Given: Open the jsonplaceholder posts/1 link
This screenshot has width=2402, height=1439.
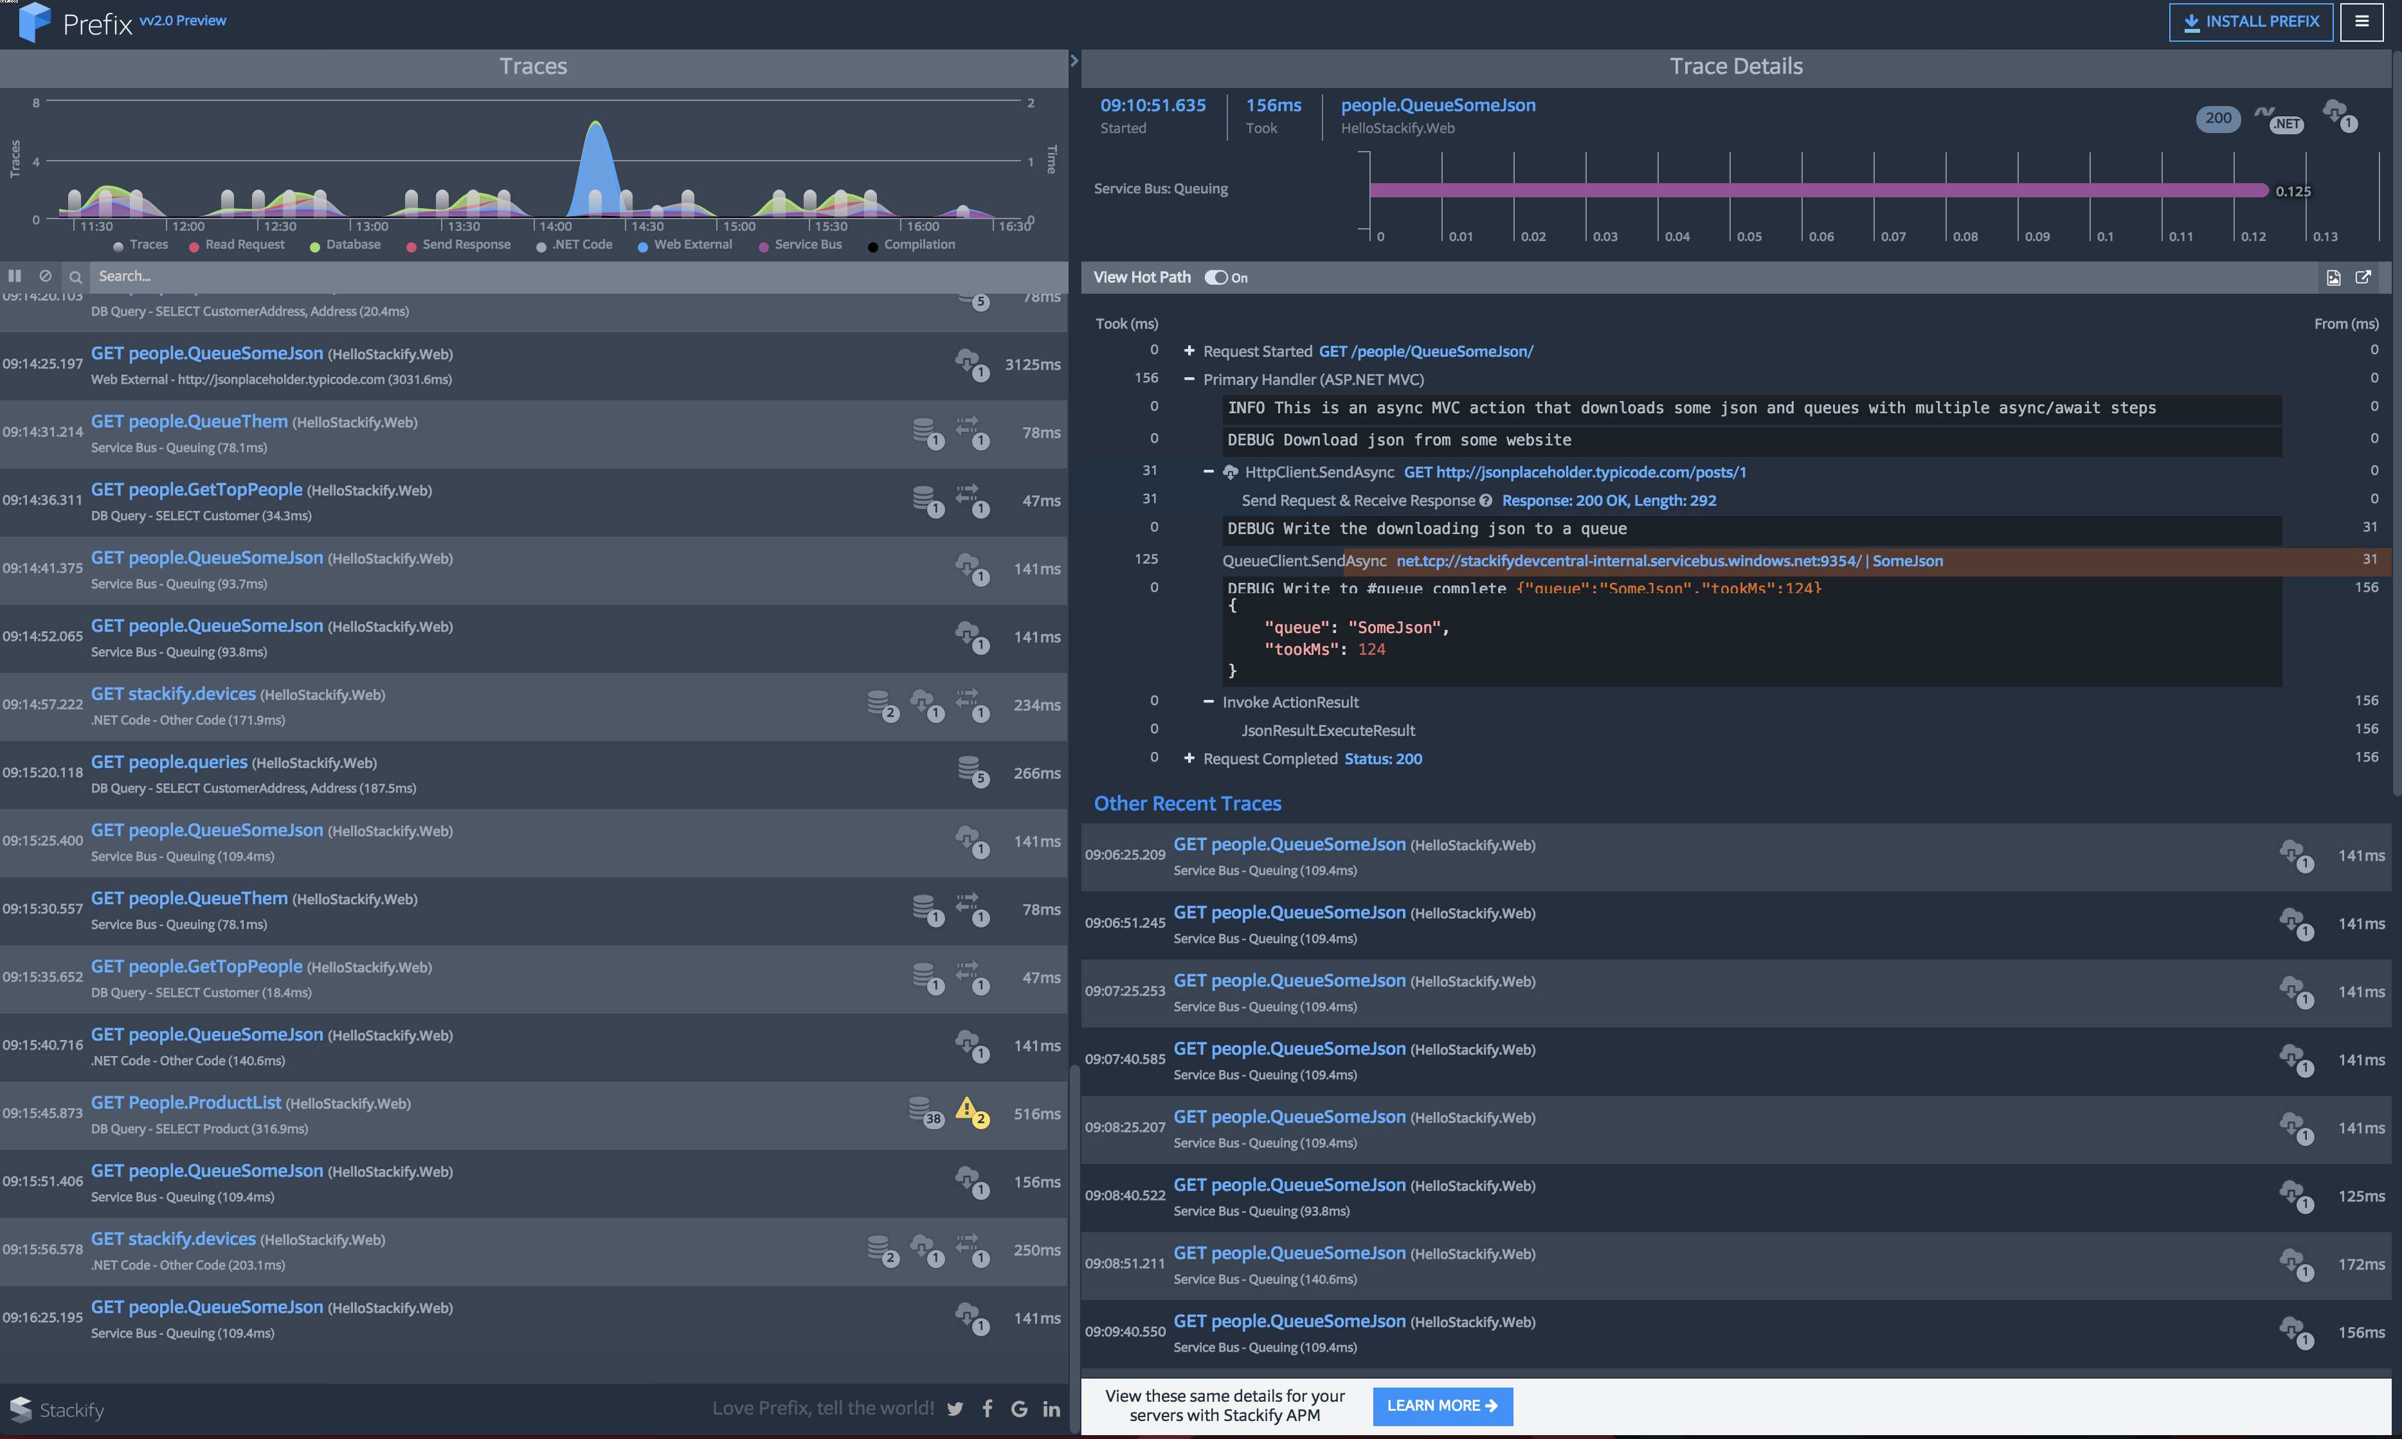Looking at the screenshot, I should (1575, 472).
